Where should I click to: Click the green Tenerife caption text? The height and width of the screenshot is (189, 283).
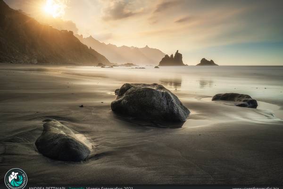pos(77,188)
